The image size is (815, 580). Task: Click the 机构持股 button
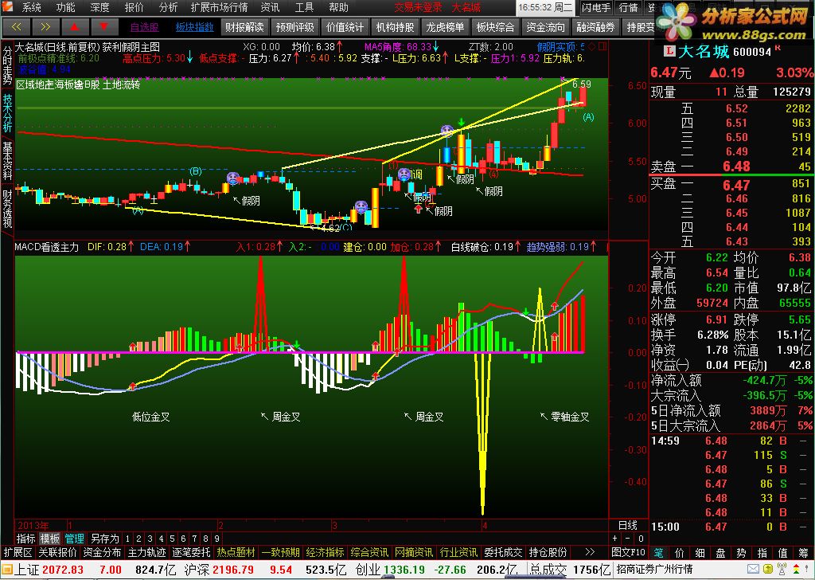[395, 27]
